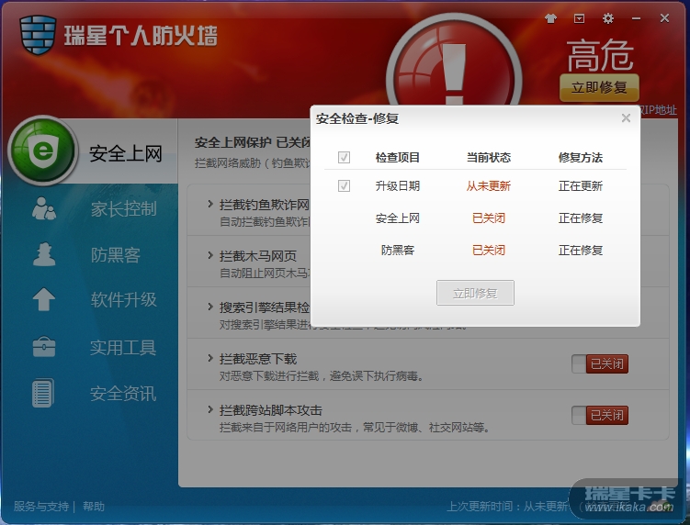
Task: Open settings gear icon
Action: tap(608, 18)
